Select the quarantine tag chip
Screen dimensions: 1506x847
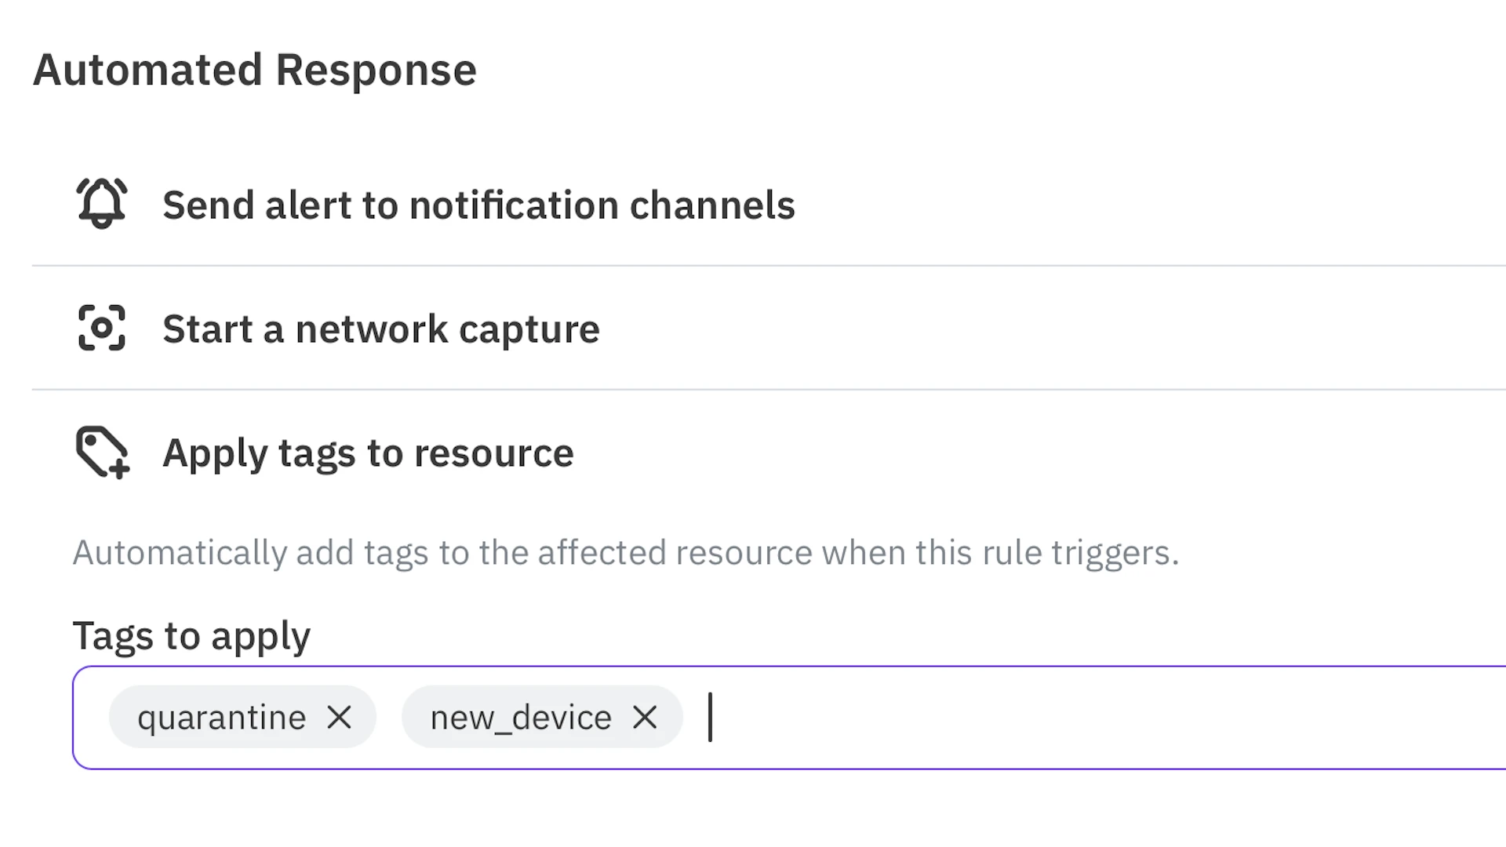(x=221, y=717)
